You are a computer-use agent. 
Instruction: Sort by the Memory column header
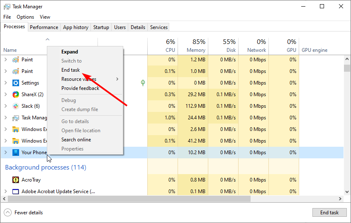tap(193, 46)
